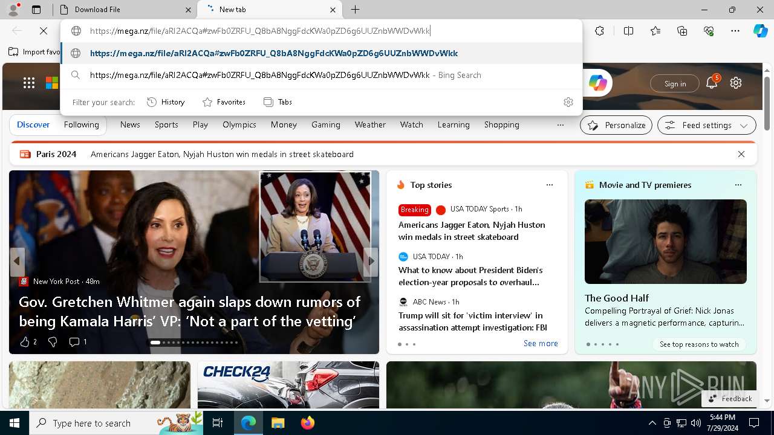Go to previous headline slide arrow
This screenshot has width=774, height=435.
17,262
